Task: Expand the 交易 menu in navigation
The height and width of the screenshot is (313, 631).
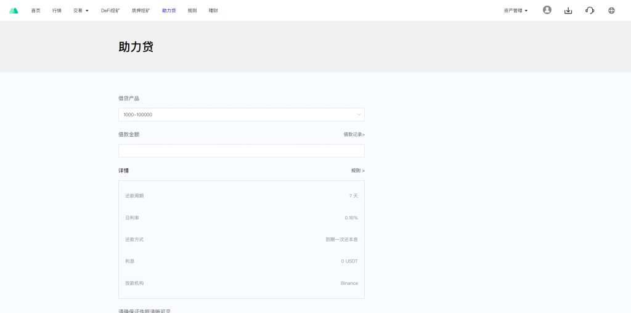Action: [81, 10]
